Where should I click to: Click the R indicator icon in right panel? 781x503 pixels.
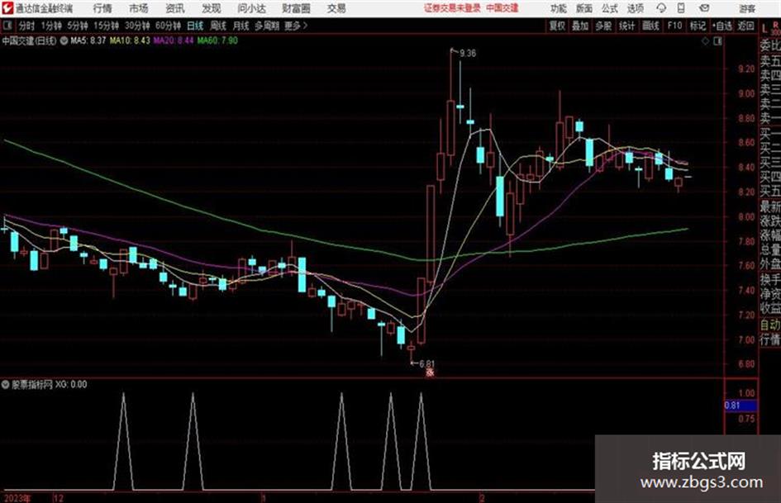coord(776,26)
